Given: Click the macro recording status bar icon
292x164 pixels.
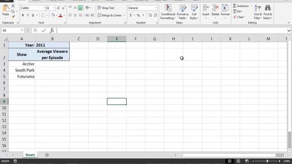Looking at the screenshot, I should (x=15, y=161).
